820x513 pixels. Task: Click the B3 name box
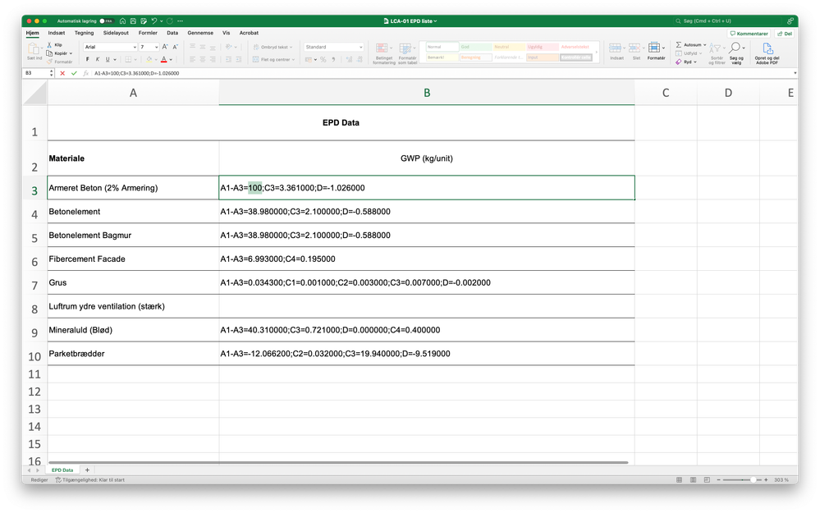[35, 73]
